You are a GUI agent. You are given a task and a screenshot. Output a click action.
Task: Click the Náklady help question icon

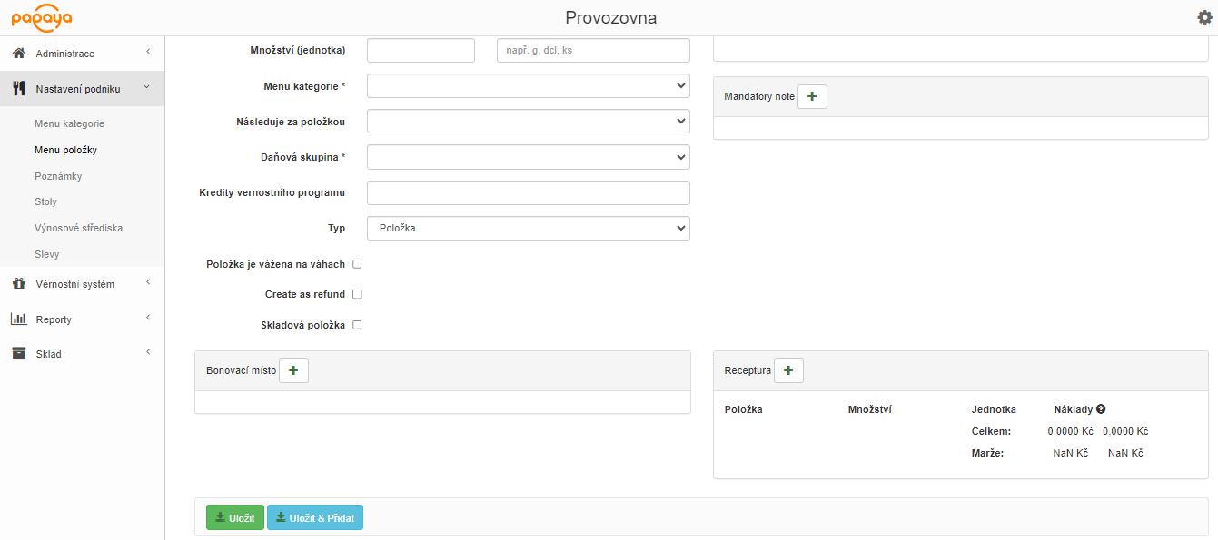pyautogui.click(x=1101, y=409)
